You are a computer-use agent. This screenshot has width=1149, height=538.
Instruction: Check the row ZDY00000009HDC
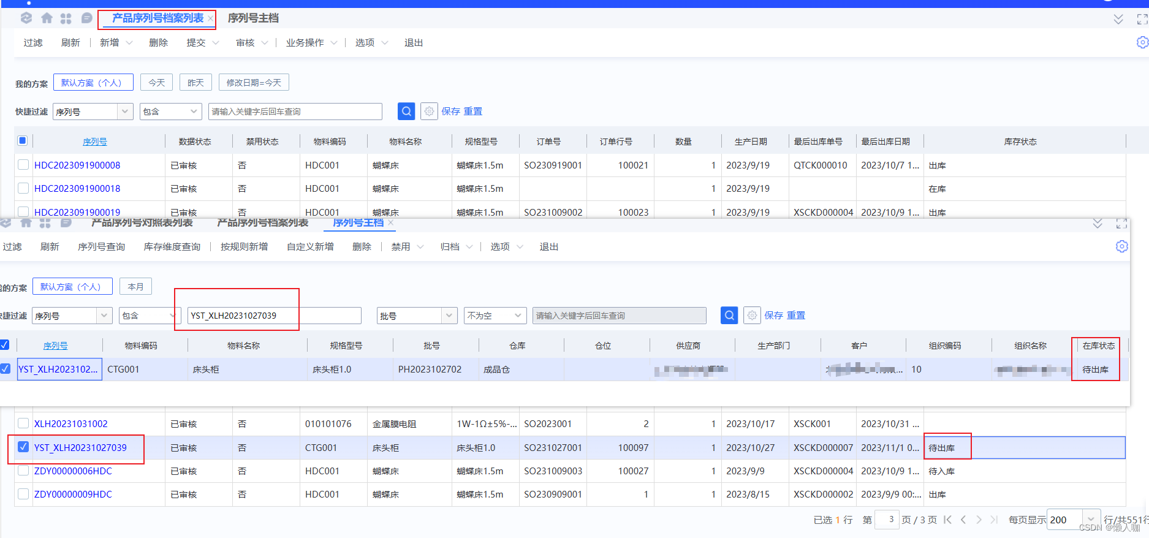point(23,494)
